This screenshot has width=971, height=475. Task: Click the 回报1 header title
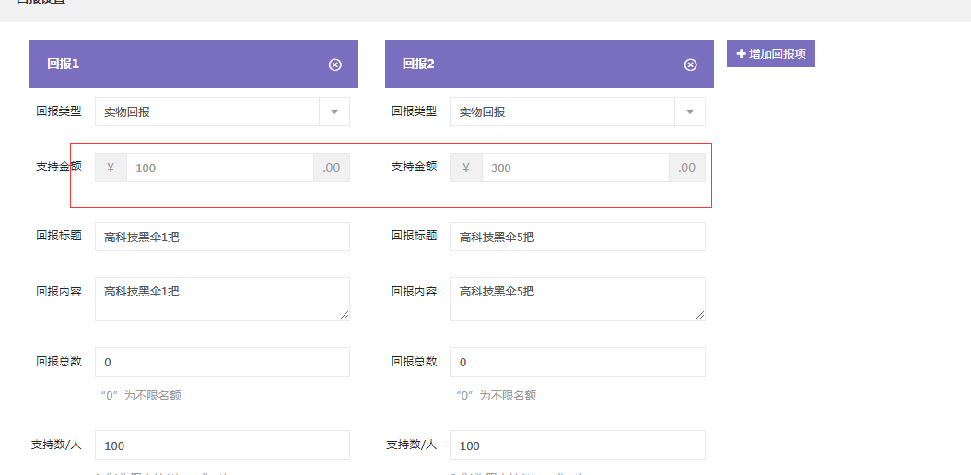tap(64, 64)
